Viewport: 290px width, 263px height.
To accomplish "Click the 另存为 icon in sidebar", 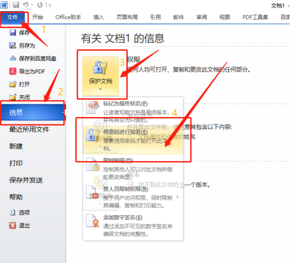I will (x=13, y=46).
